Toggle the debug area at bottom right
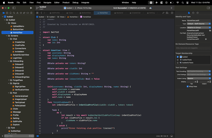Screen dimensions: 212x138 tap(172, 136)
